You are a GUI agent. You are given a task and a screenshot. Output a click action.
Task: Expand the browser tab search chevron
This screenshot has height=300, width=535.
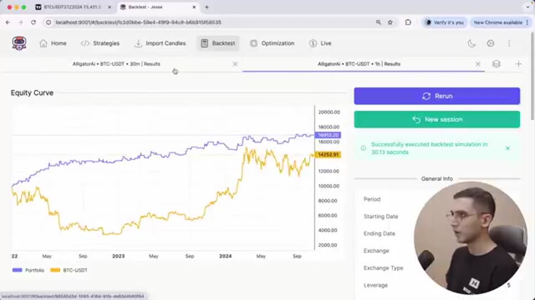[527, 7]
